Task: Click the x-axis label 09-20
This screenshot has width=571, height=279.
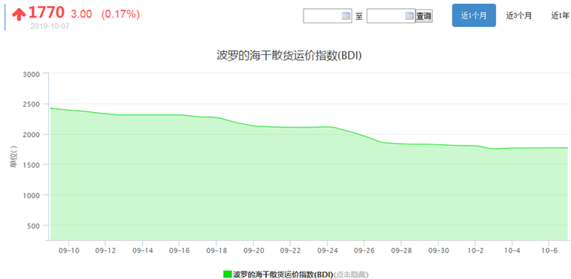Action: point(253,250)
